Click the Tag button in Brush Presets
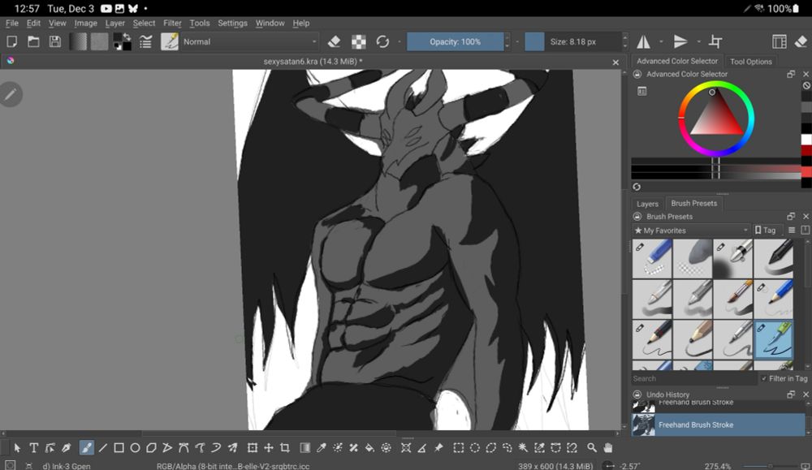The image size is (812, 470). (x=765, y=231)
